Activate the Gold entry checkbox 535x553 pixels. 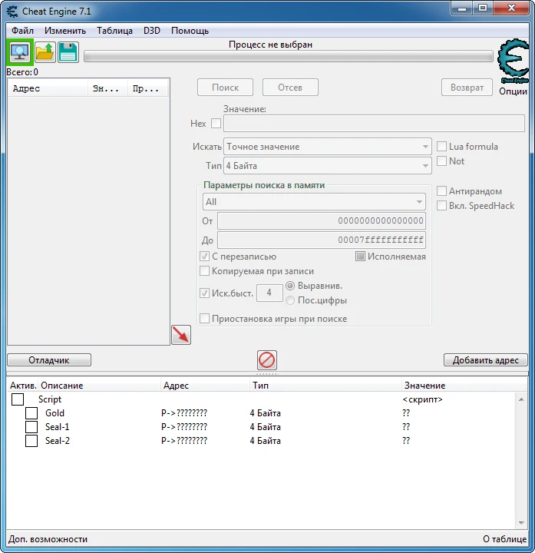click(x=31, y=413)
